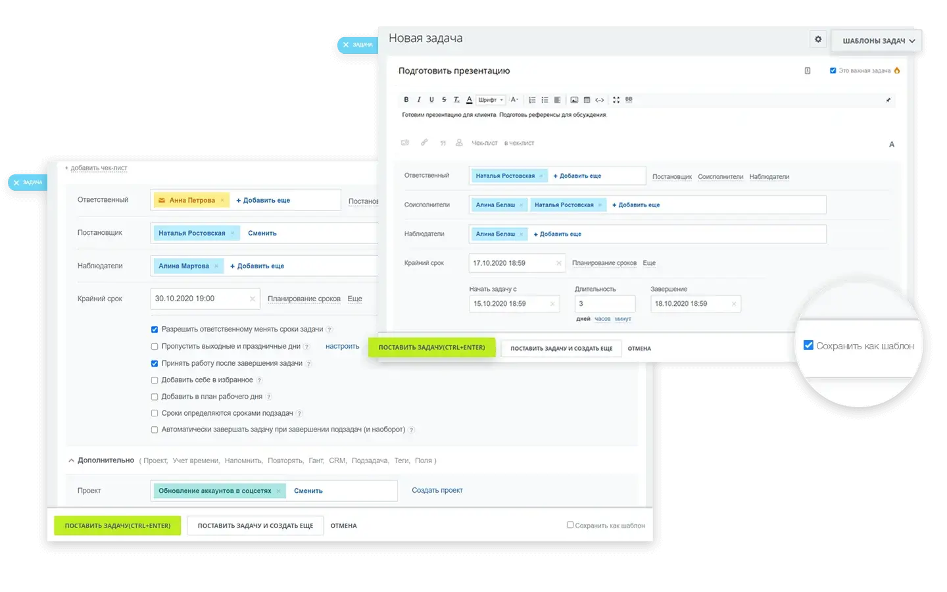Select the 'Наблюдатели' tab link
This screenshot has height=592, width=947.
click(769, 177)
